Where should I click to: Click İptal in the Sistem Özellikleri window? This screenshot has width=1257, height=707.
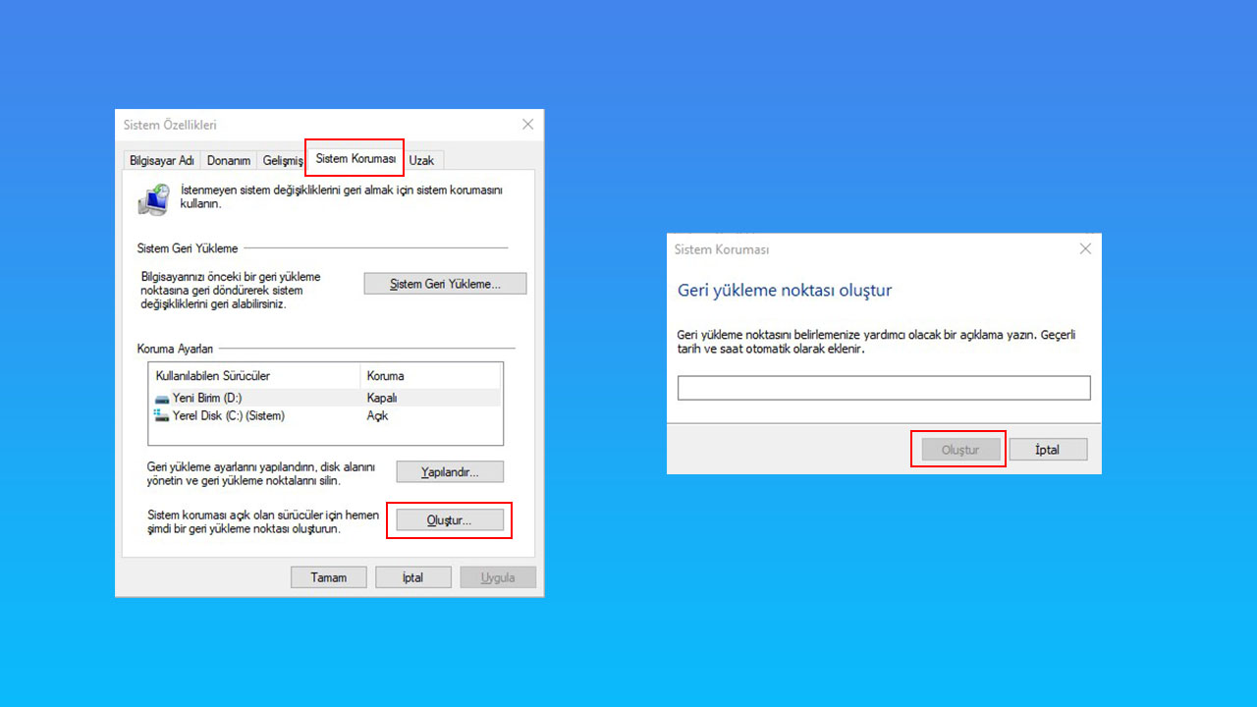pyautogui.click(x=412, y=576)
